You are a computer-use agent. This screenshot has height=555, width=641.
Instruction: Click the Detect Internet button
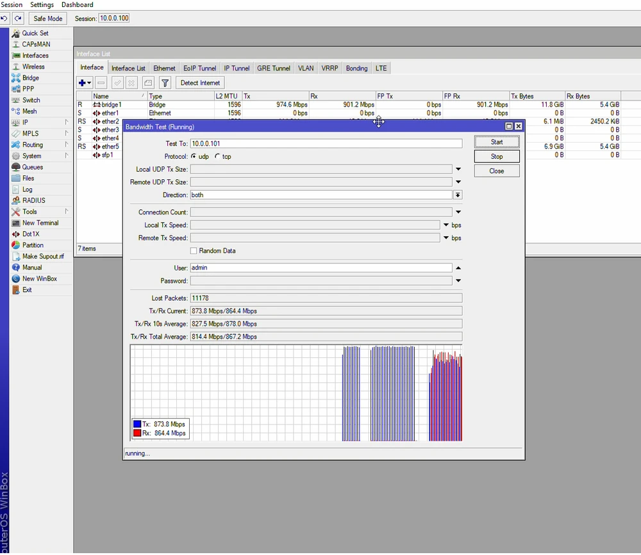click(199, 83)
